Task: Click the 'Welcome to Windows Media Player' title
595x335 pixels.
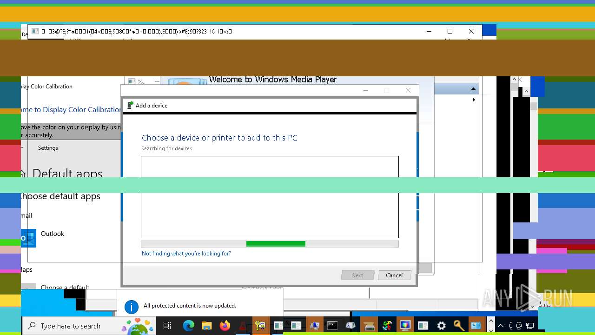Action: click(272, 80)
